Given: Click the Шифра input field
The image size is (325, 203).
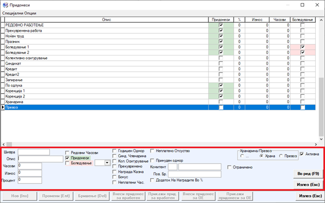Looking at the screenshot, I should tap(34, 152).
